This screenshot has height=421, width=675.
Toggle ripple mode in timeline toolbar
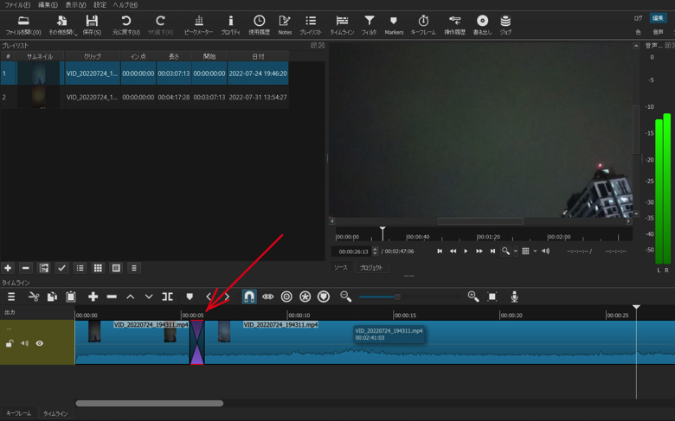pos(286,297)
